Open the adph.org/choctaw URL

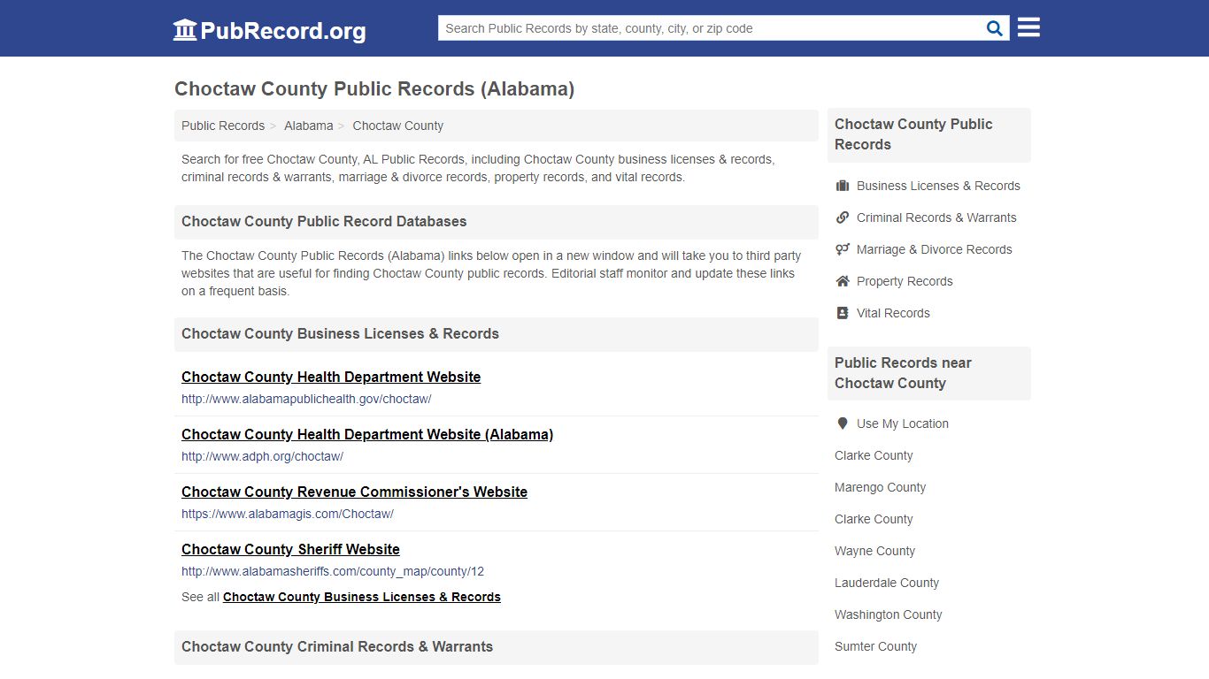point(262,456)
